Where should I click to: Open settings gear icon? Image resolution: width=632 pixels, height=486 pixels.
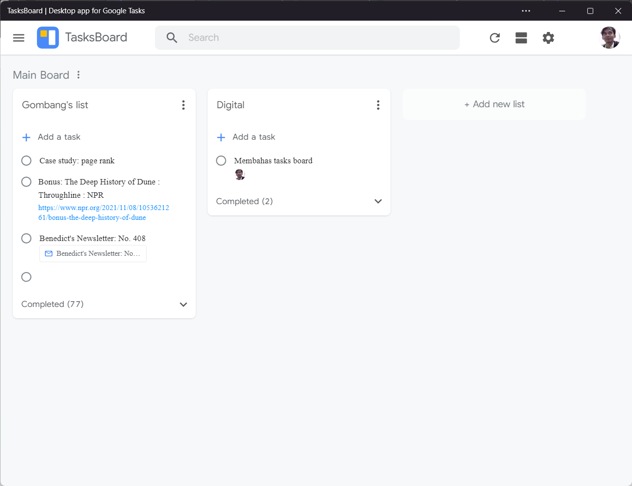click(x=548, y=38)
